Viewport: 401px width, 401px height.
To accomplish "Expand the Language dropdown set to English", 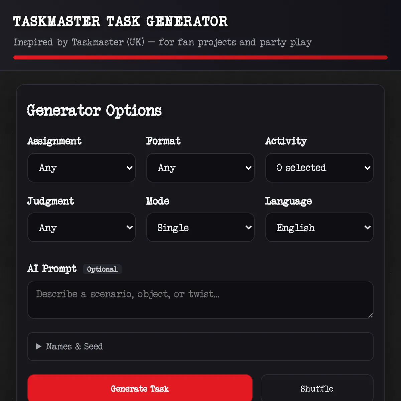I will [x=319, y=228].
